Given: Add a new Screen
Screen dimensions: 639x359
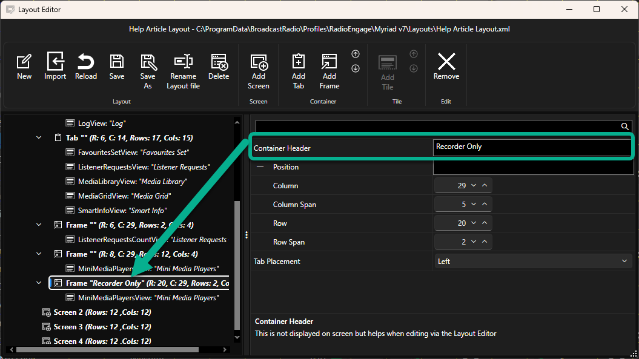Looking at the screenshot, I should coord(259,71).
